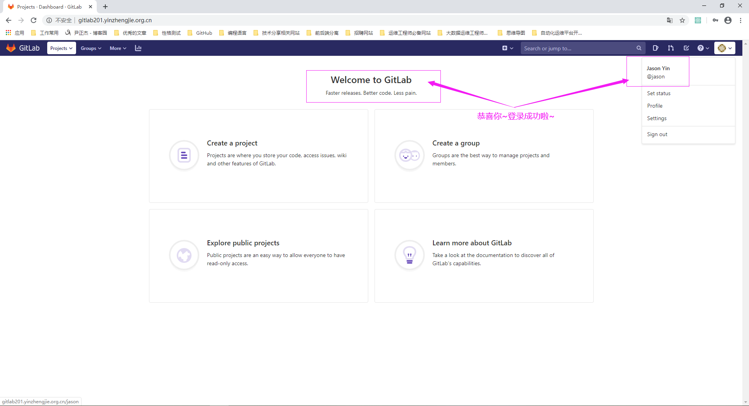Bookmark this page with the star icon
This screenshot has width=749, height=406.
click(682, 20)
